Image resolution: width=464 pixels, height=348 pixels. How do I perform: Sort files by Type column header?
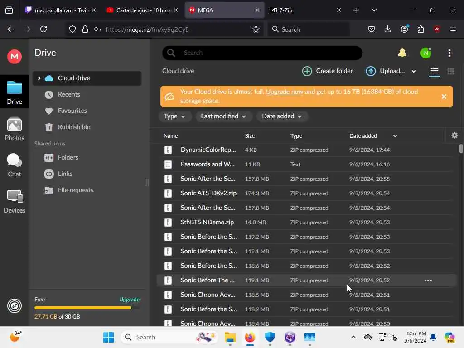point(296,136)
